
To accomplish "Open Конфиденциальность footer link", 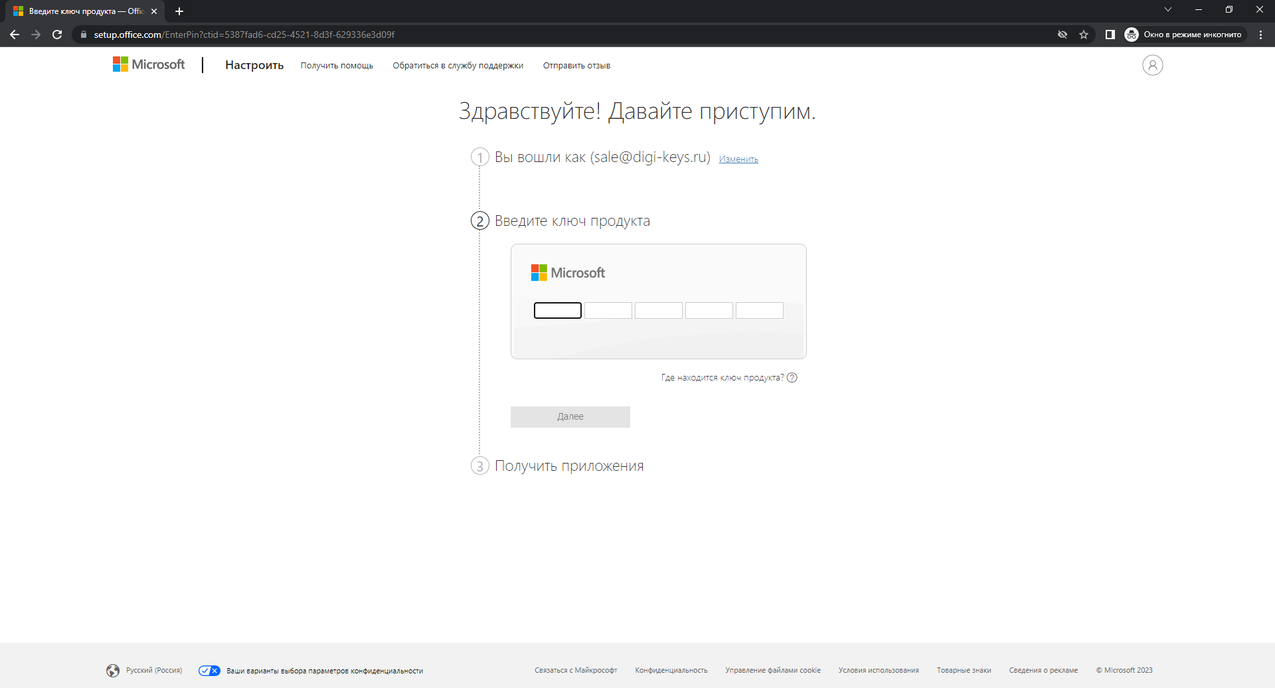I will pos(671,671).
